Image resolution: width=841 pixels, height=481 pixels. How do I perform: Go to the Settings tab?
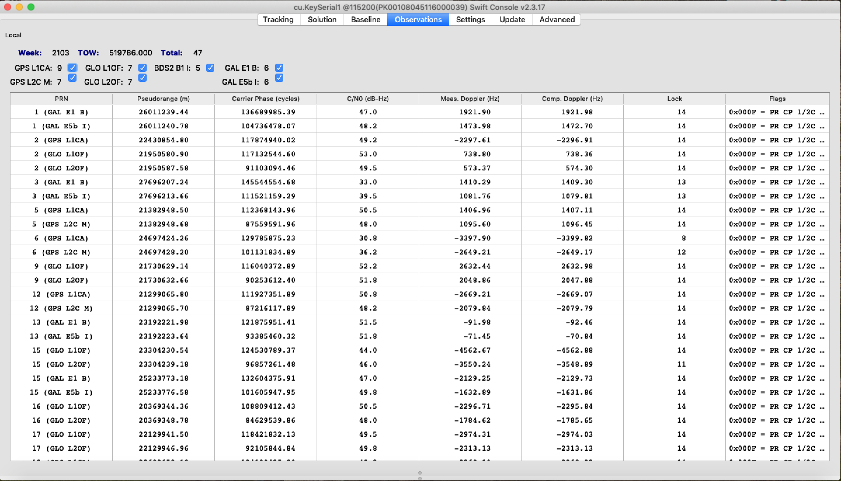470,20
